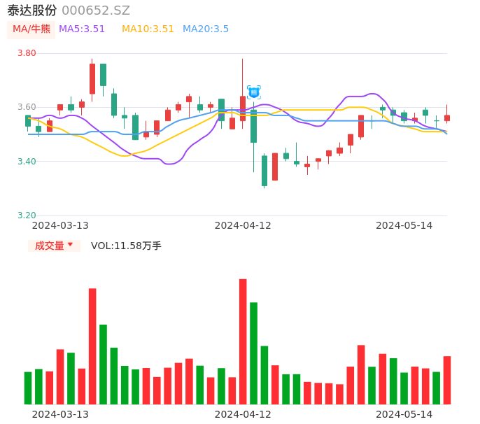Click the 2024-05-14 date on volume axis

(x=404, y=414)
